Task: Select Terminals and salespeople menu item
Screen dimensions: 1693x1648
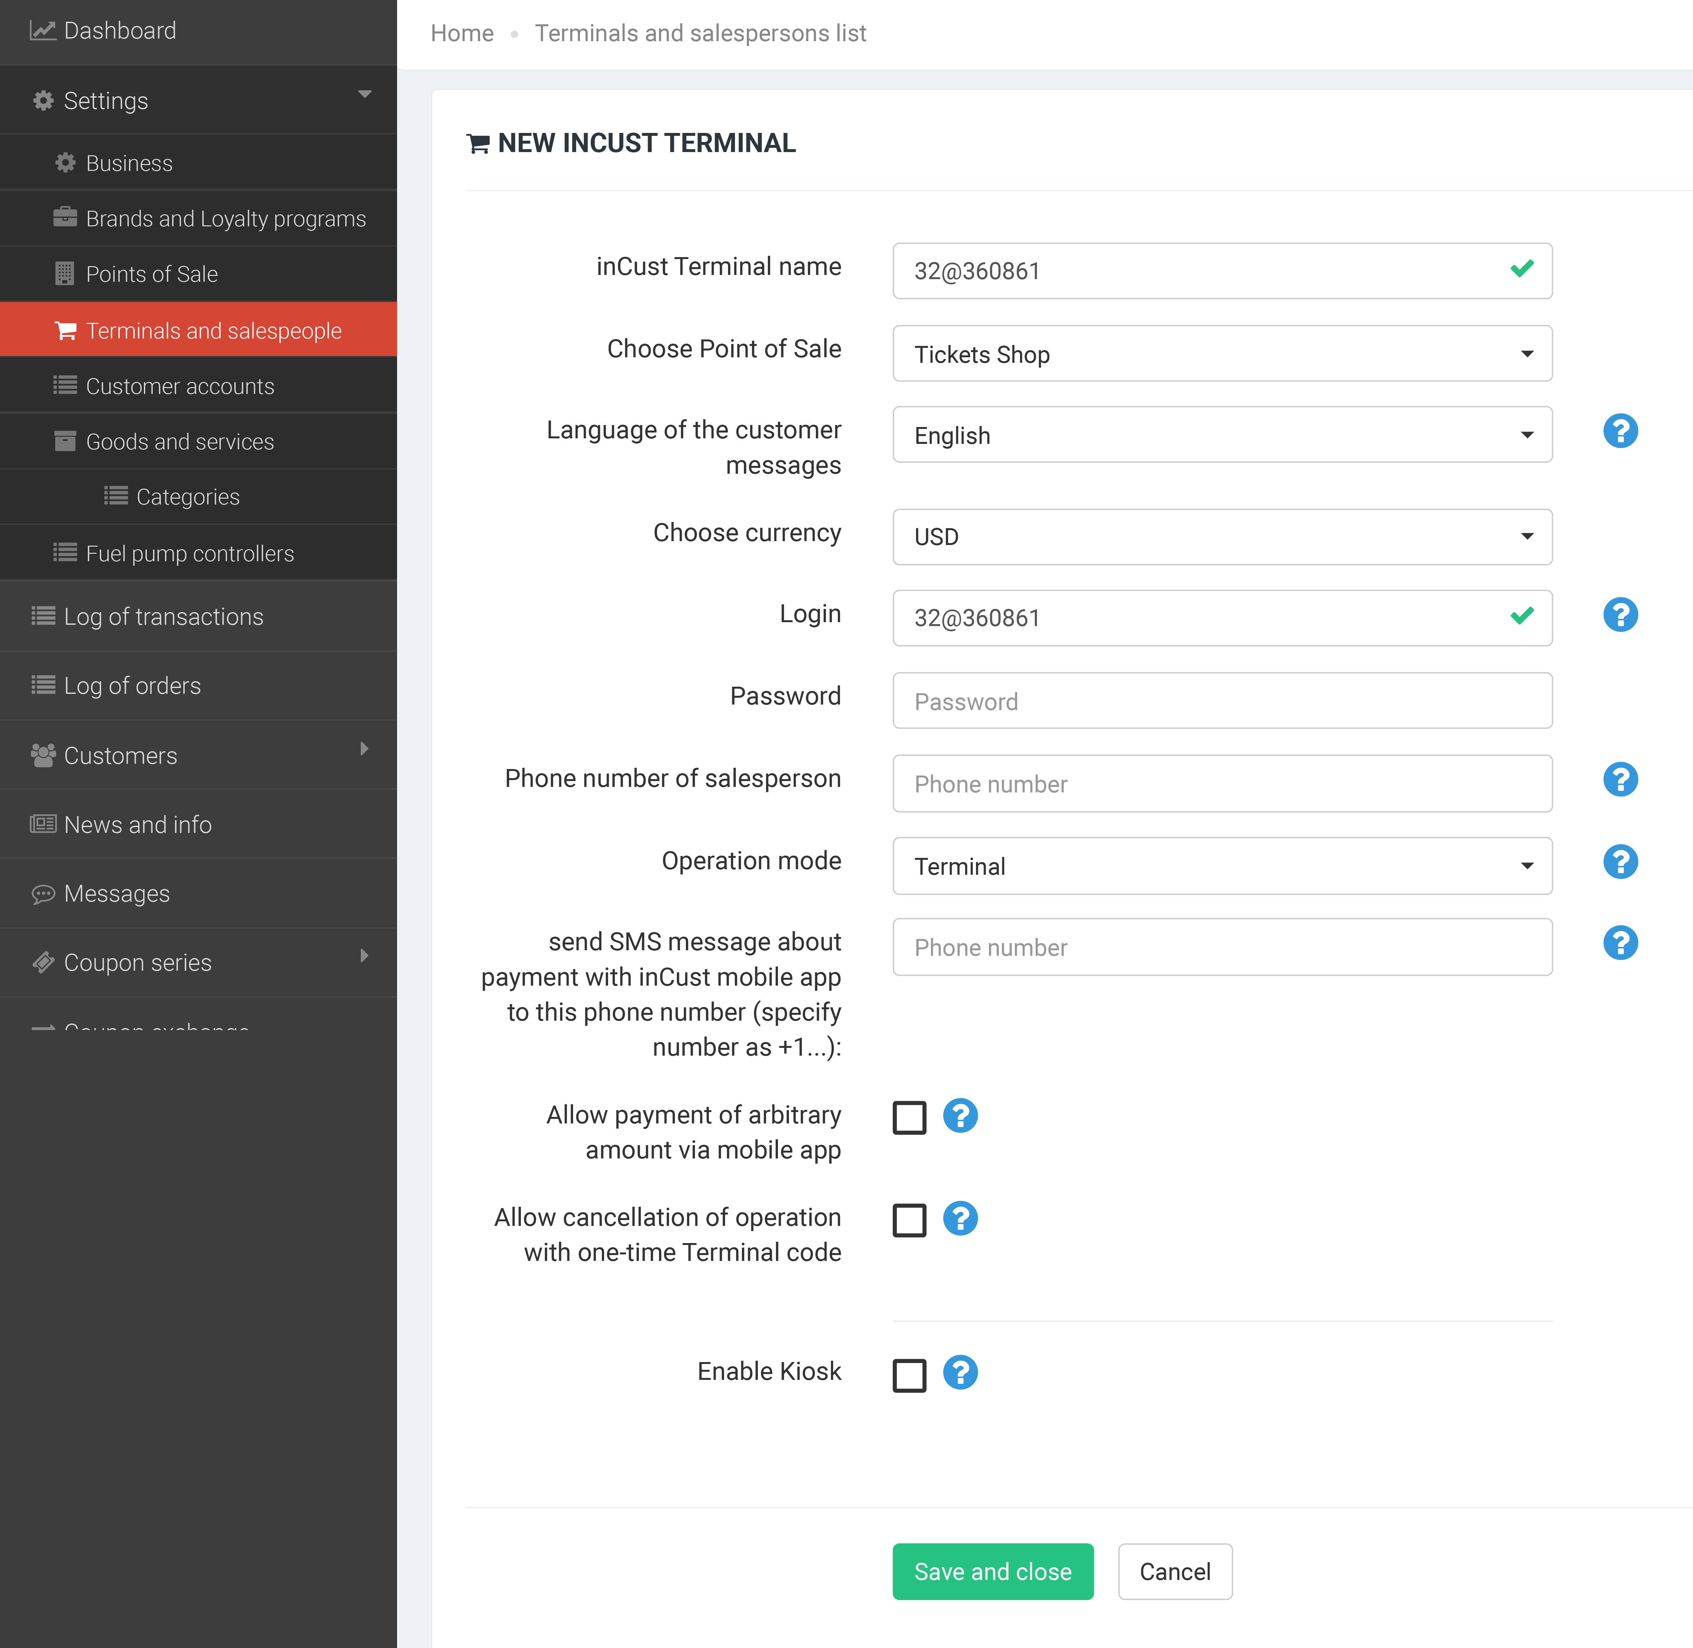Action: [198, 330]
